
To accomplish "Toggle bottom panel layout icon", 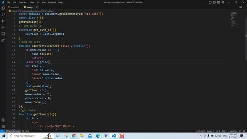I will pyautogui.click(x=214, y=2).
